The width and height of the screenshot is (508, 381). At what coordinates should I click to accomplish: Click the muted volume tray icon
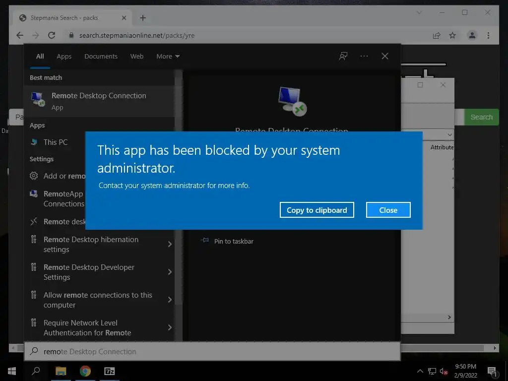point(444,371)
